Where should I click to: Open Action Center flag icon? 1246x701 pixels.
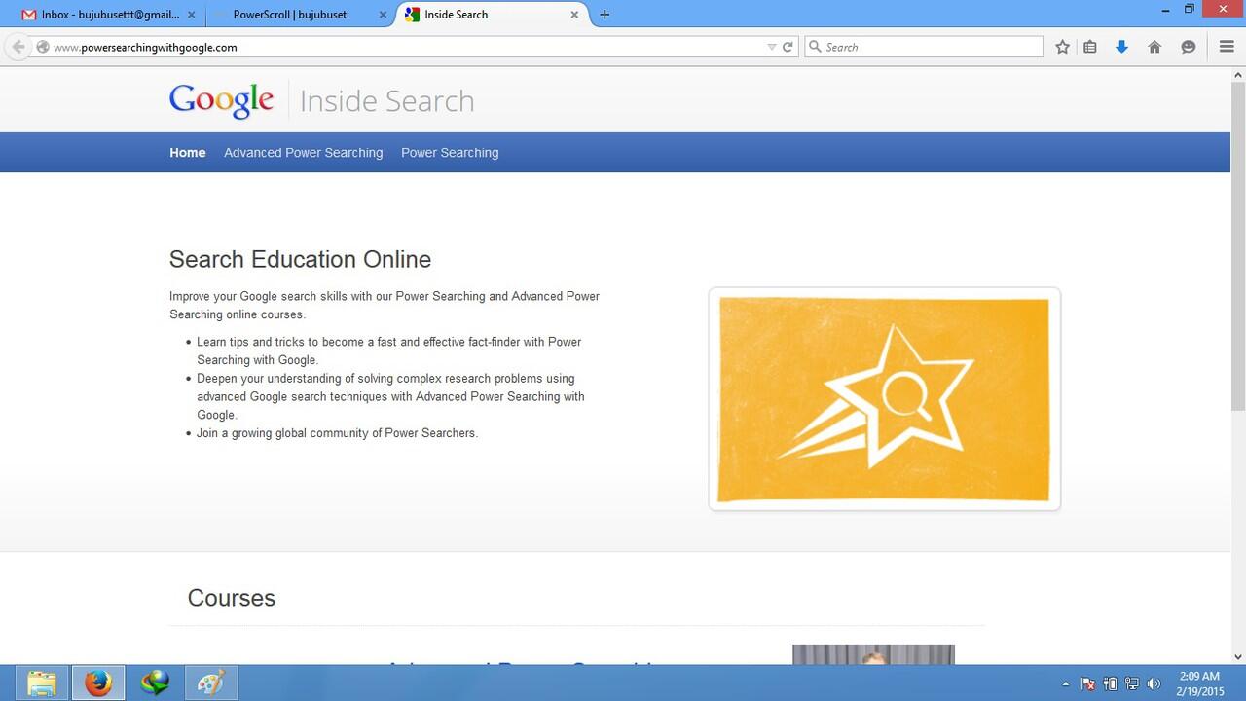click(1088, 683)
